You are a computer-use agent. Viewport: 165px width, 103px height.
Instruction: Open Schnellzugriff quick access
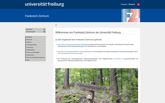click(x=35, y=32)
